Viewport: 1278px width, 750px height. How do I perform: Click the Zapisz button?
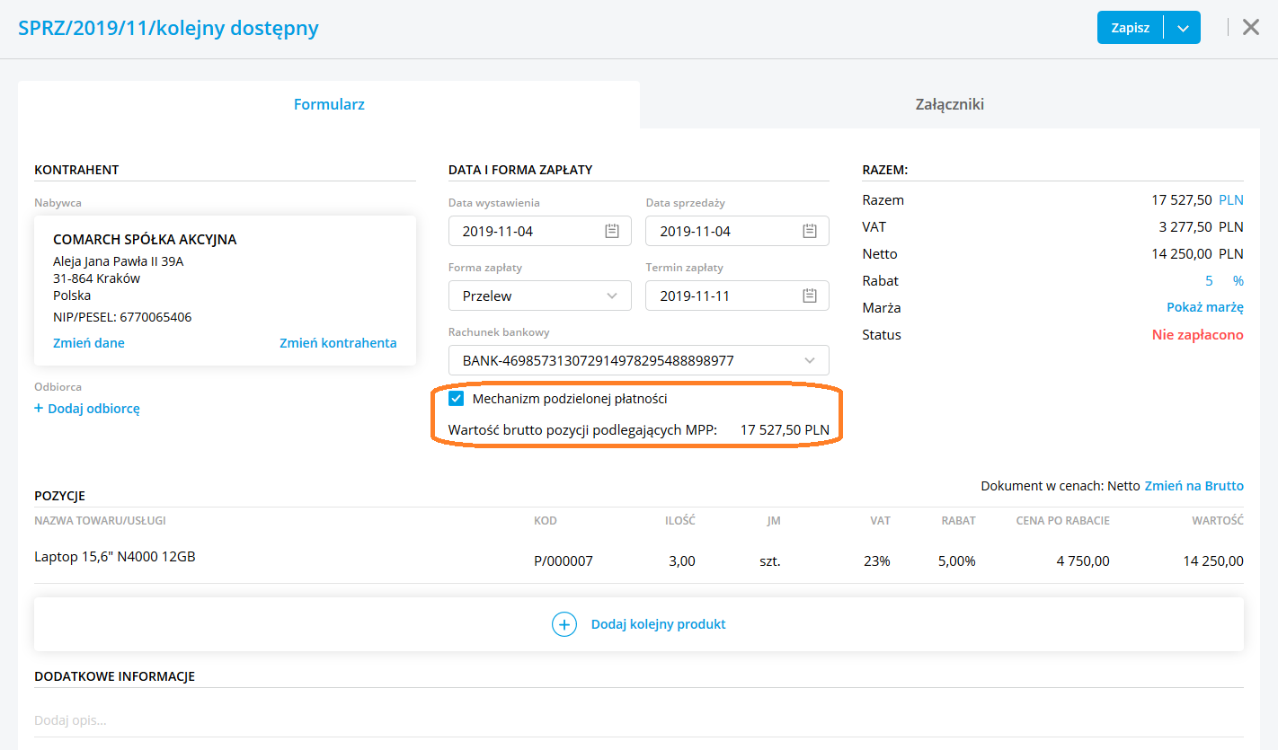tap(1130, 28)
